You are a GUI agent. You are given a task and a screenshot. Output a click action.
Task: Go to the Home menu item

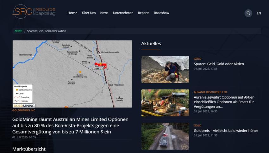click(x=72, y=13)
